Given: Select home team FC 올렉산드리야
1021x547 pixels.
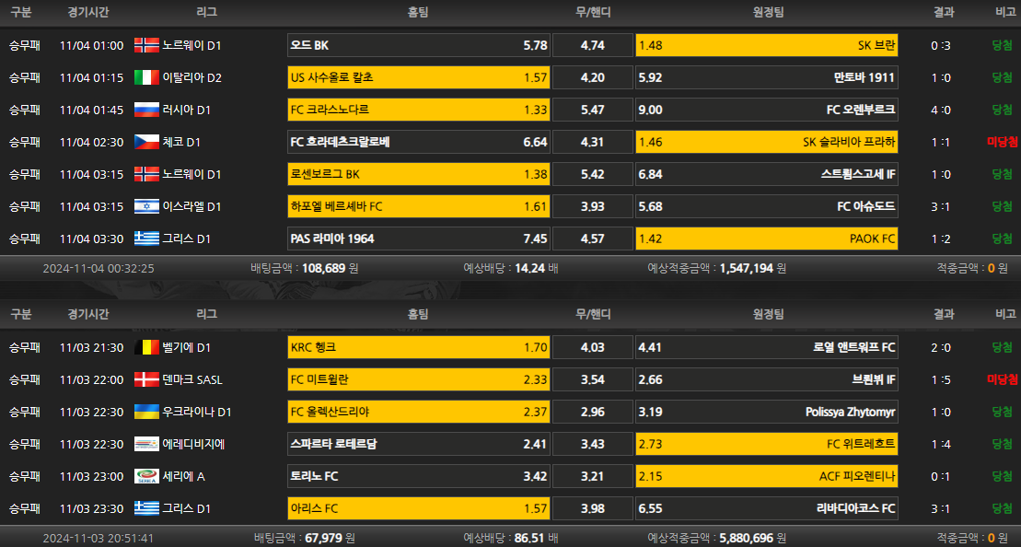Looking at the screenshot, I should 419,412.
